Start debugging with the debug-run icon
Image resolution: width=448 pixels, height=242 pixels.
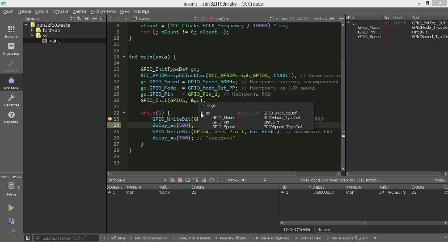[x=11, y=221]
